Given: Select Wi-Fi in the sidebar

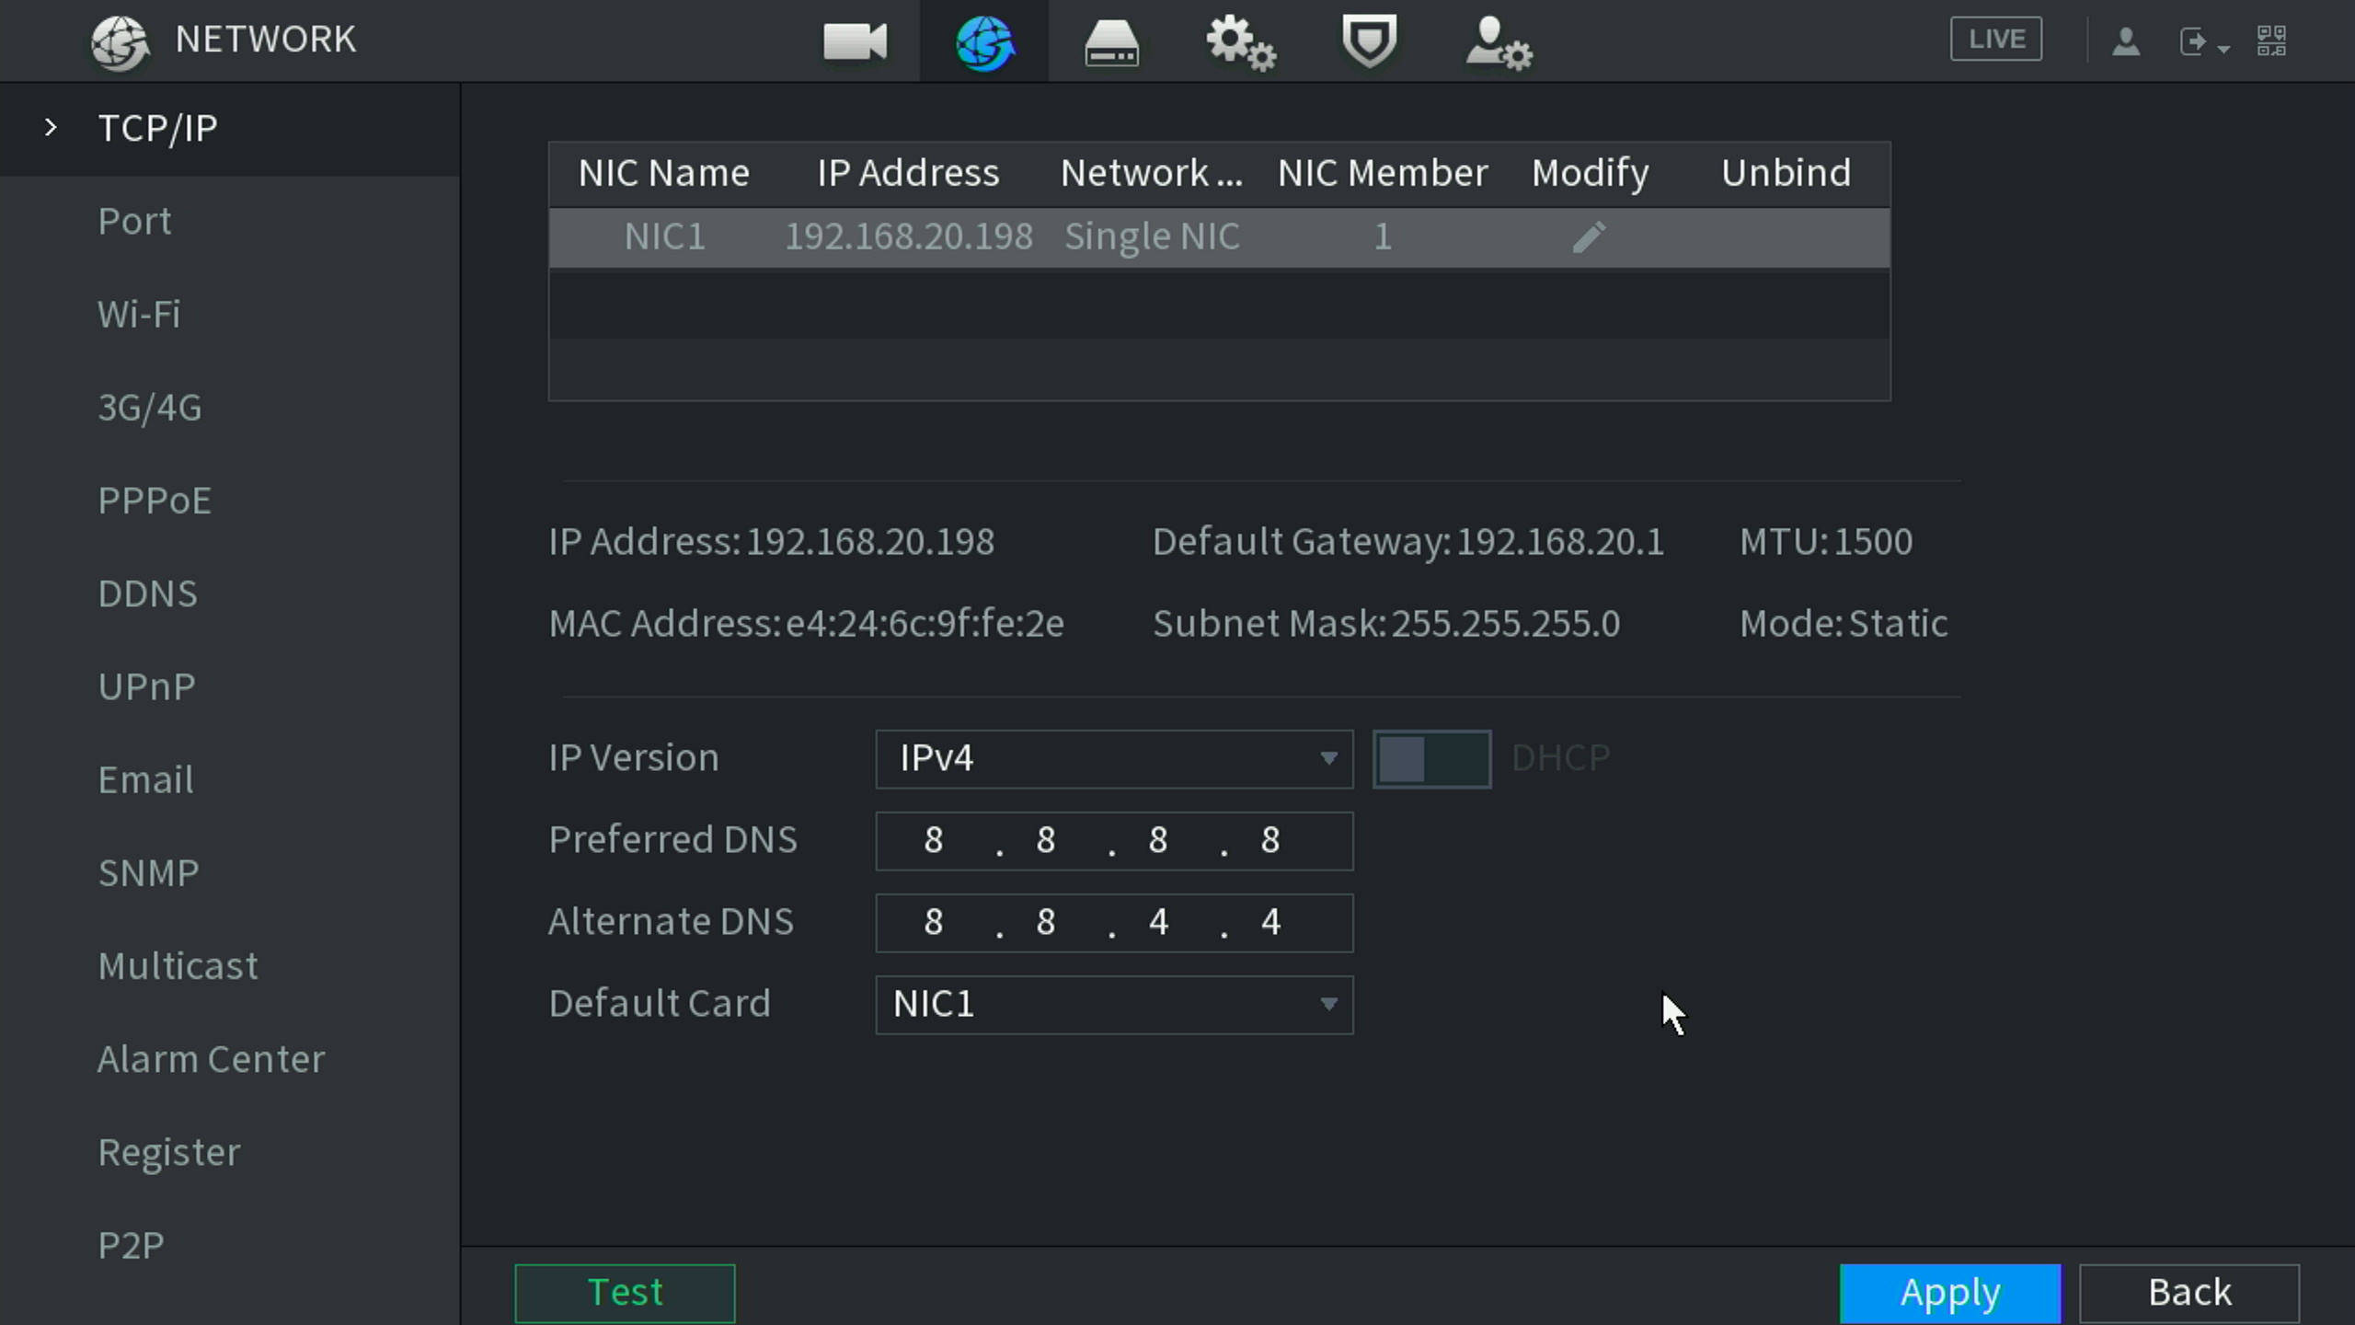Looking at the screenshot, I should click(139, 315).
